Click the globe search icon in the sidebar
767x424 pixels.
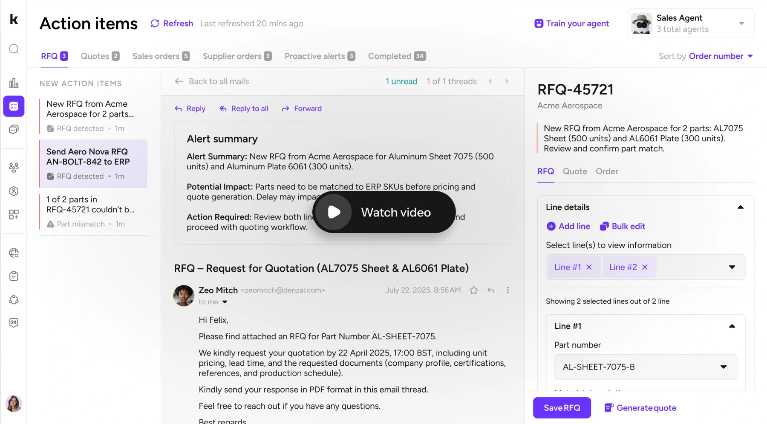pos(14,253)
